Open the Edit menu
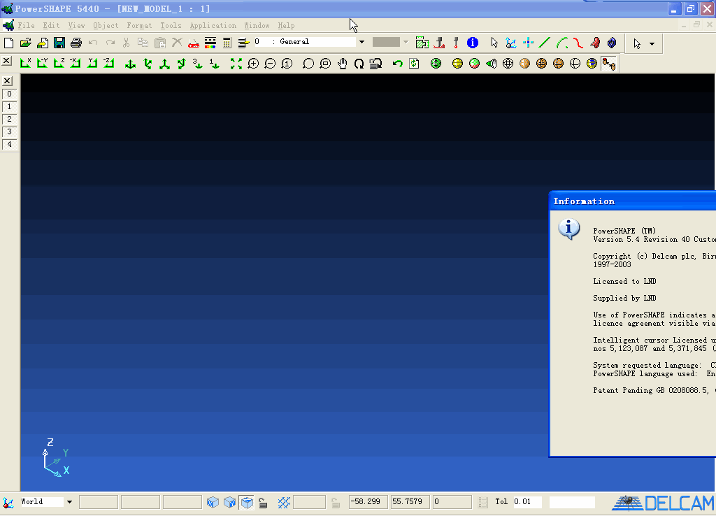The height and width of the screenshot is (516, 716). coord(51,26)
